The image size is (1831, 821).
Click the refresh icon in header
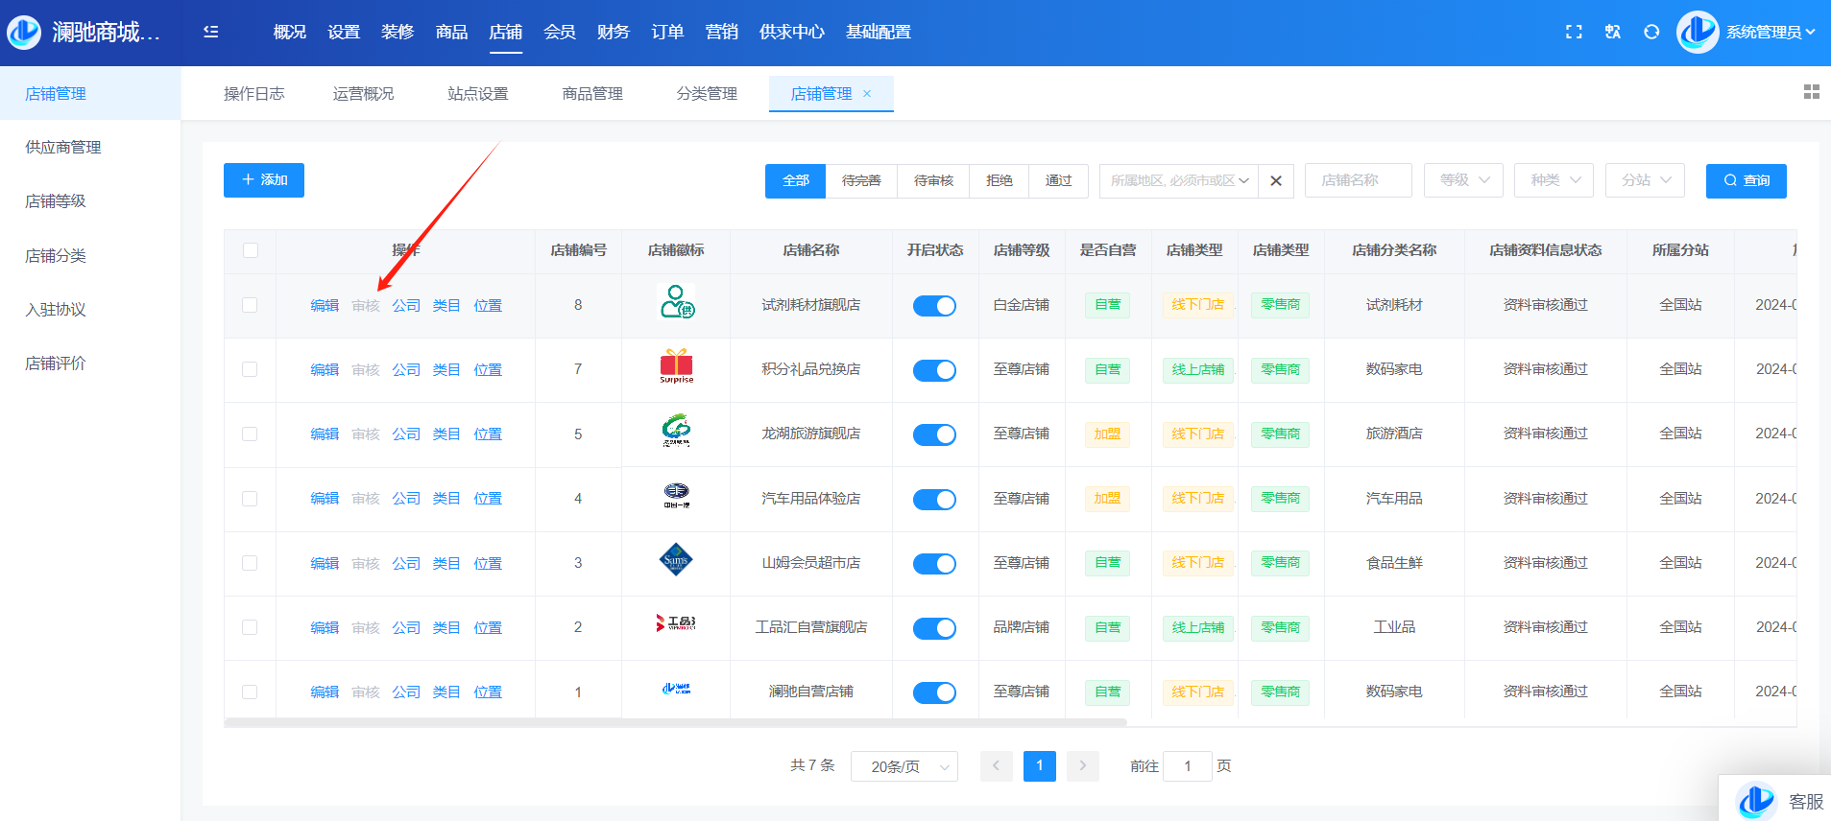pos(1651,32)
